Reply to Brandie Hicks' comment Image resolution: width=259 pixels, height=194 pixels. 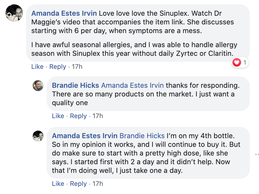[78, 116]
